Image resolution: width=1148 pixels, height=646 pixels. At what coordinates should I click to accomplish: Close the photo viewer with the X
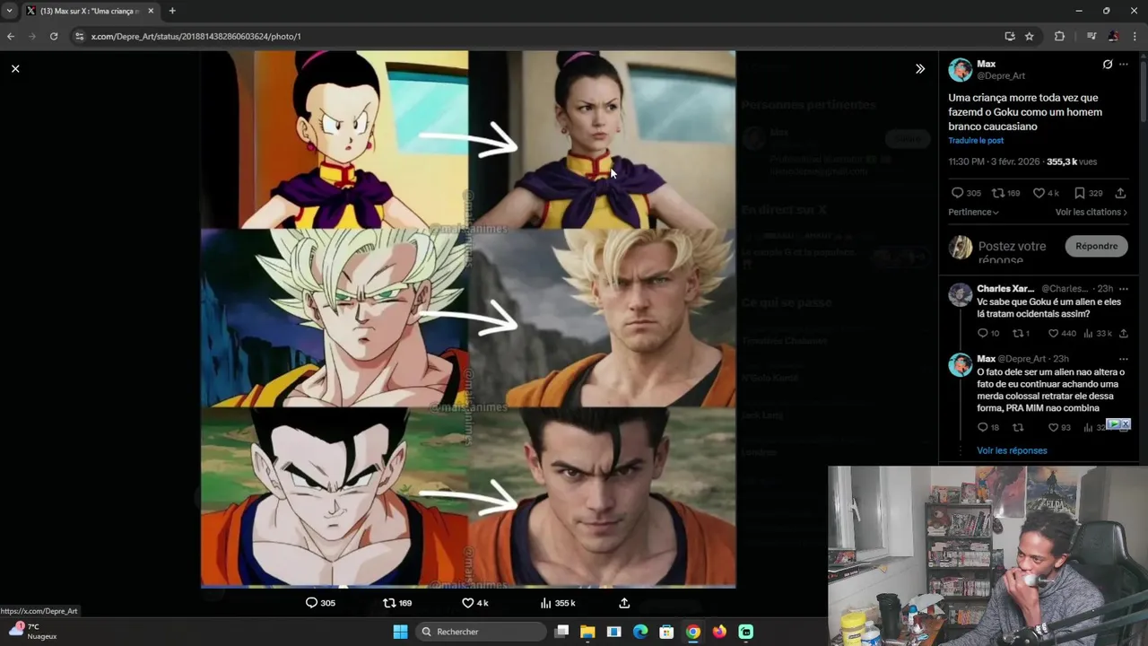click(15, 68)
